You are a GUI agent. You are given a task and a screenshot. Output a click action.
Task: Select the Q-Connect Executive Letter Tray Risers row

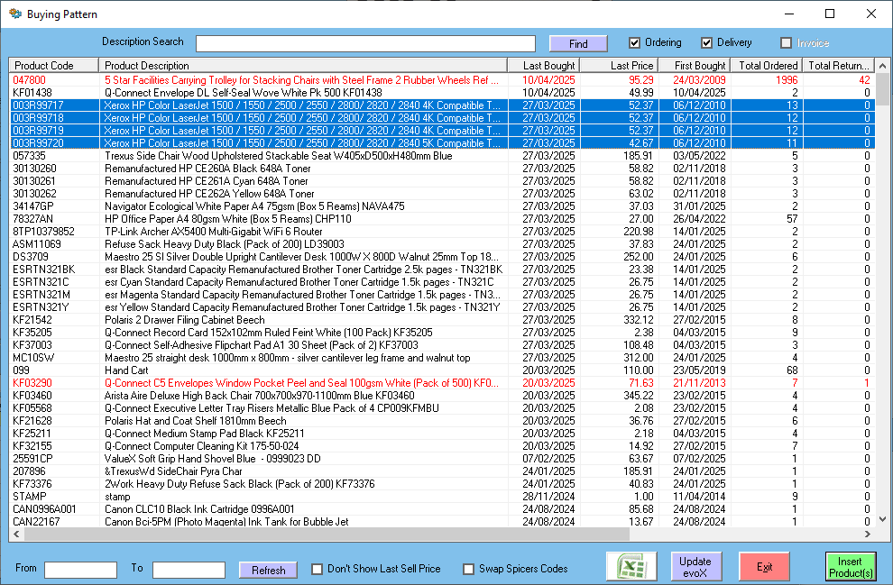[442, 408]
